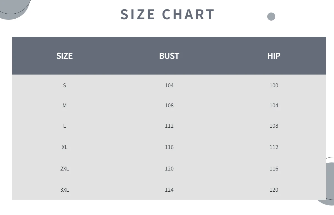
Task: Select hip value 116 for 2XL
Action: point(274,169)
